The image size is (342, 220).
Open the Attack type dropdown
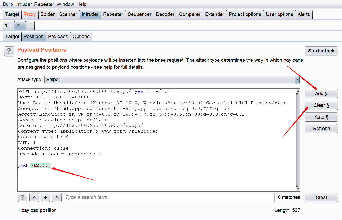172,80
